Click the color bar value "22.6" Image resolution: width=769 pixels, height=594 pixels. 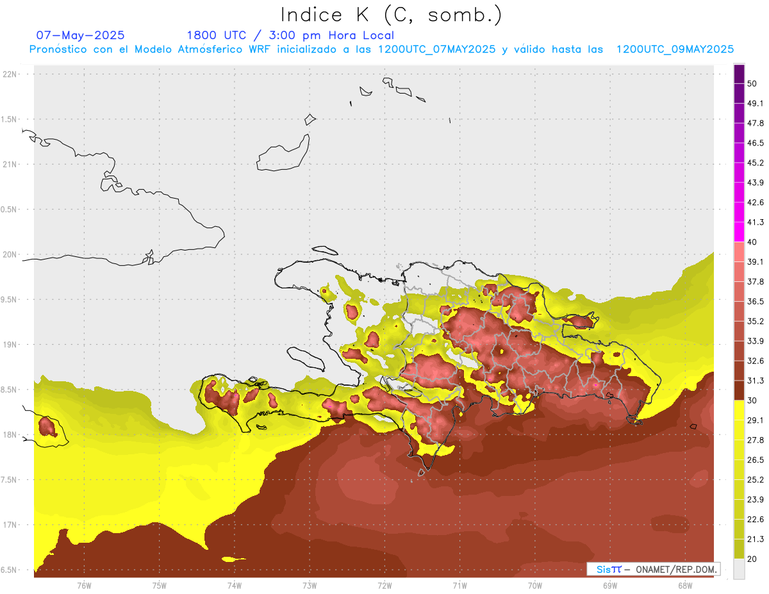tap(756, 520)
